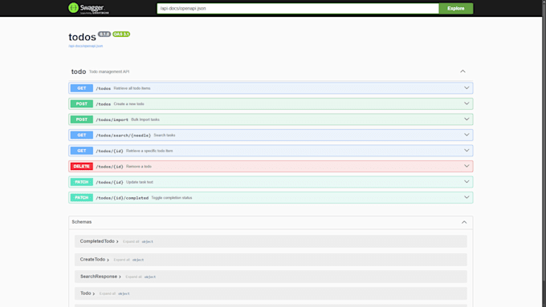Image resolution: width=546 pixels, height=307 pixels.
Task: Expand GET /todos Retrieve all todo items
Action: click(271, 88)
